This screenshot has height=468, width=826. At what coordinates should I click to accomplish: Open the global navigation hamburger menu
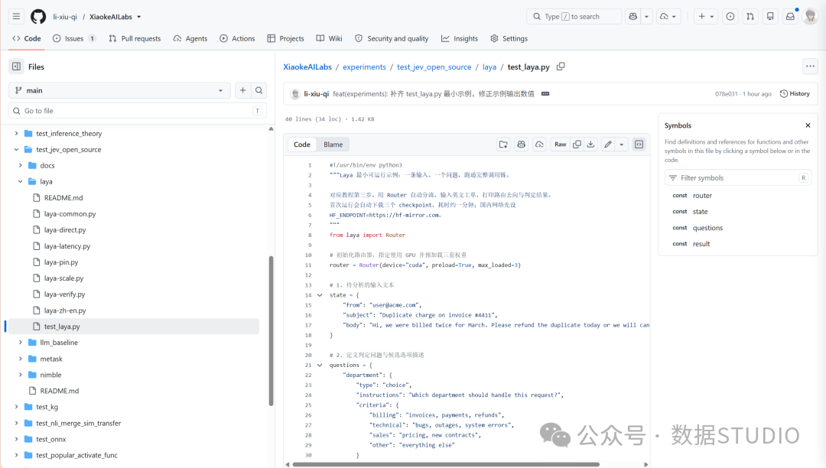click(16, 16)
